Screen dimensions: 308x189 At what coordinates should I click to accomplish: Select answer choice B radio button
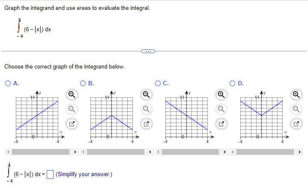tap(83, 84)
